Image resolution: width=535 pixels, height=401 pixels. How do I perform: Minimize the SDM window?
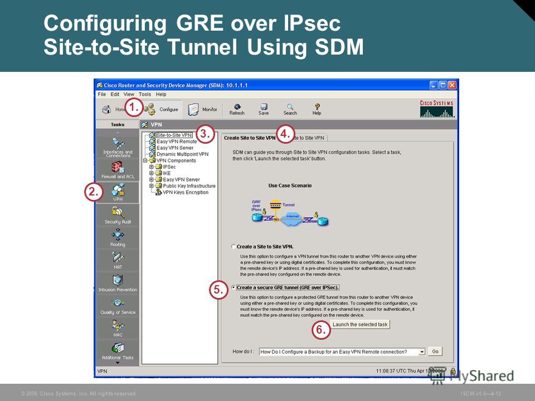[x=434, y=85]
